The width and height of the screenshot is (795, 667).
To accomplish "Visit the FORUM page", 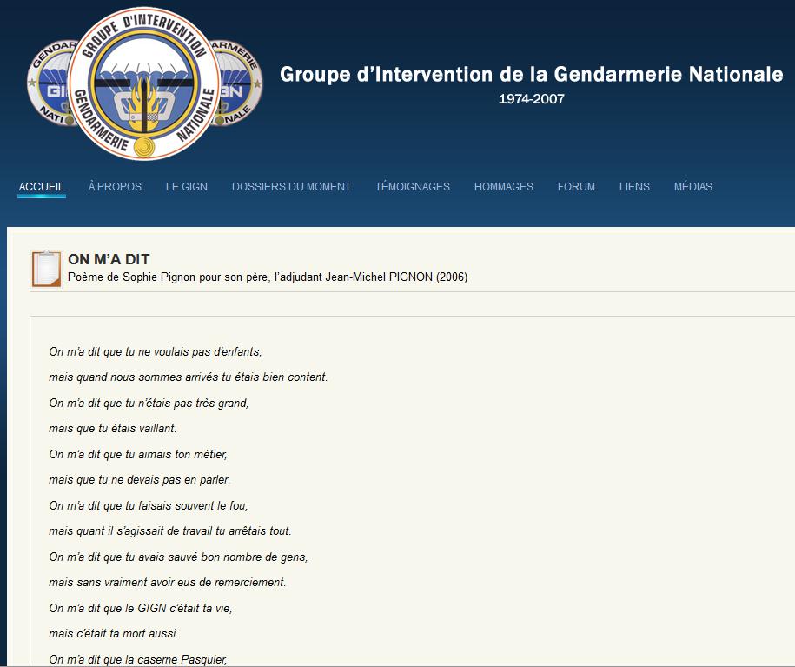I will (x=576, y=187).
